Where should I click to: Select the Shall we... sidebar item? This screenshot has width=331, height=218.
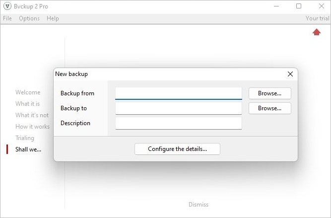tap(28, 149)
